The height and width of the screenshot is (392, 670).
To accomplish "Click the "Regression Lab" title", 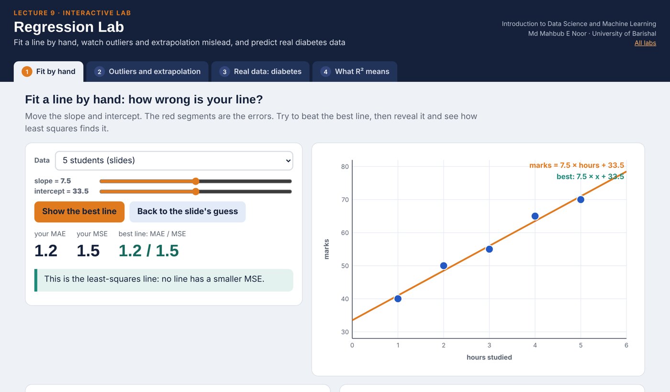I will click(69, 27).
